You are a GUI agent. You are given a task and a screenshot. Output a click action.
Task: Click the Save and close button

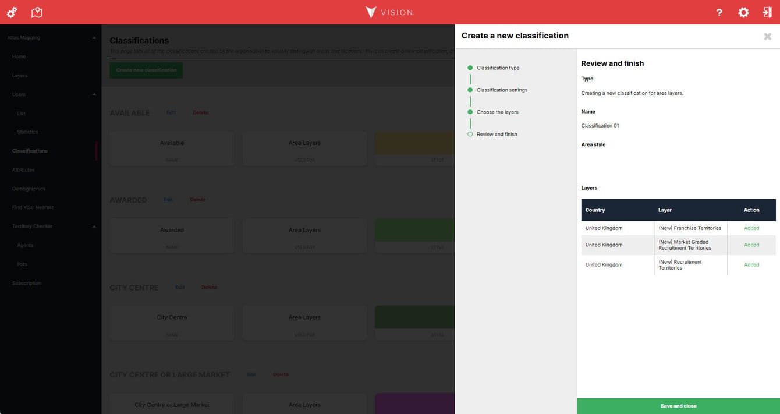(678, 406)
